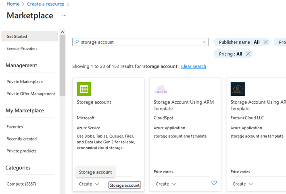This screenshot has height=194, width=286.
Task: Click Price varies on CloudSpot card
Action: point(163,171)
